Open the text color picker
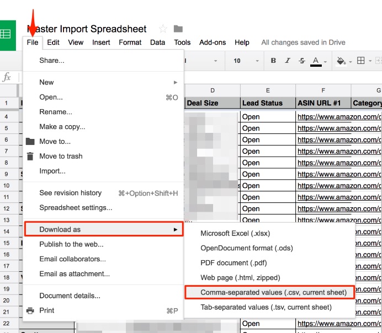382x333 pixels. coord(316,61)
